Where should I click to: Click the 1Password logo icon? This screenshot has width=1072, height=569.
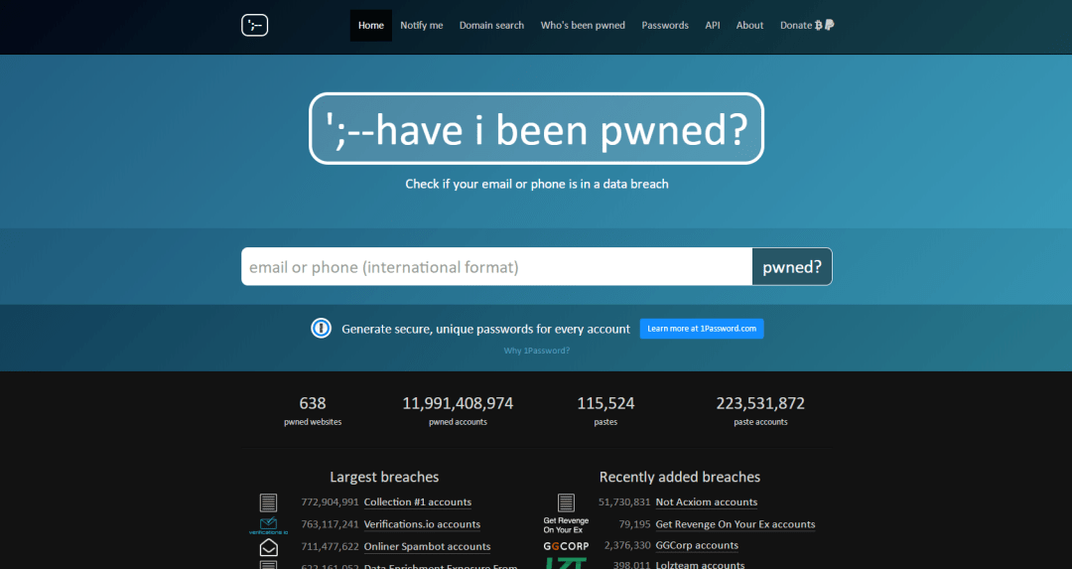(x=321, y=329)
